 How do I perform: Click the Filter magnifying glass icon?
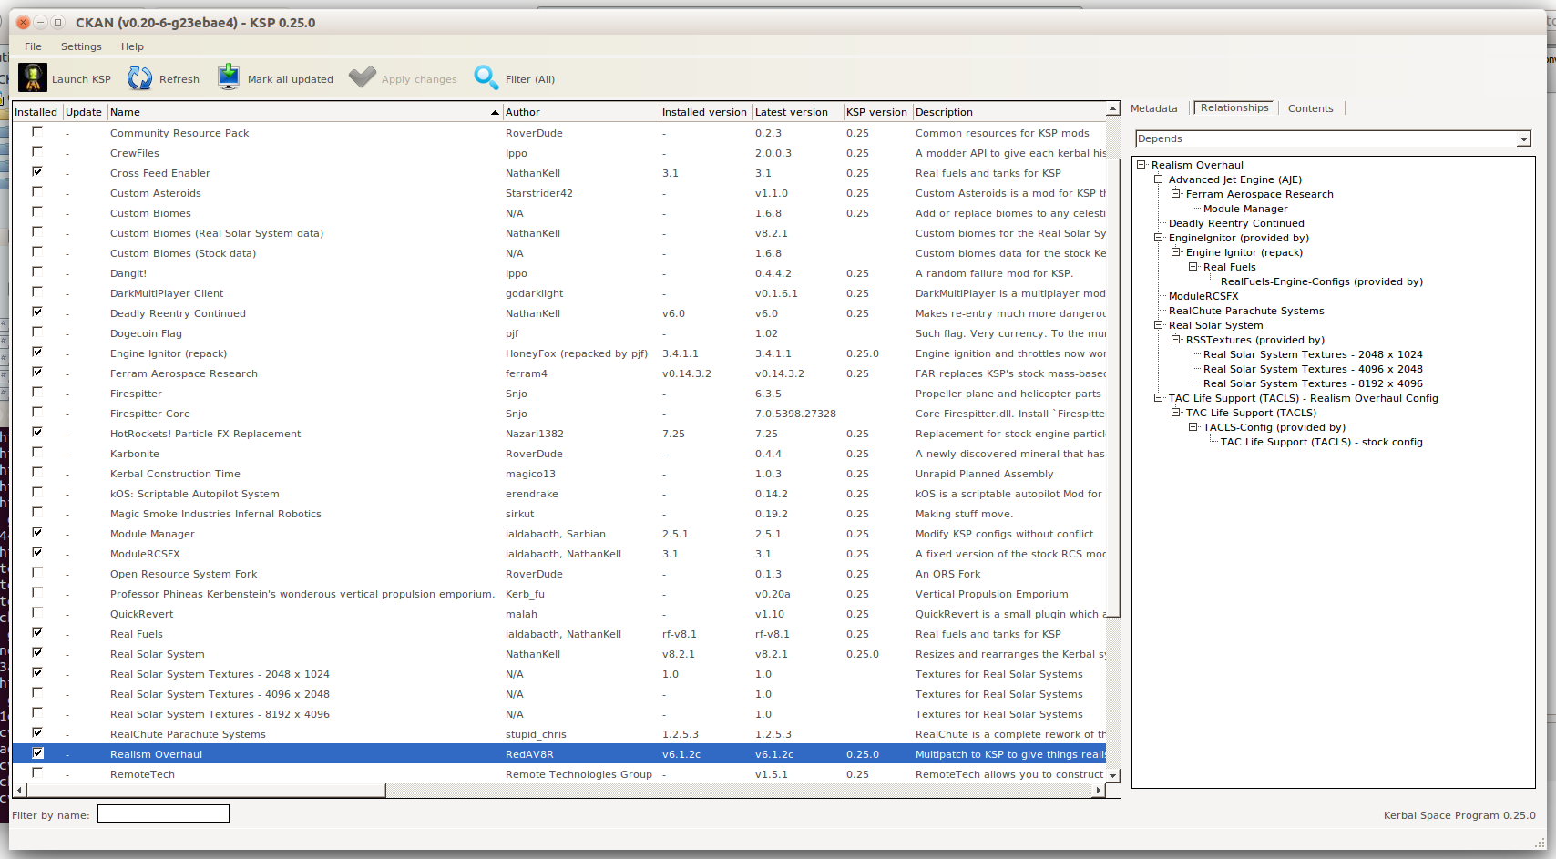486,78
